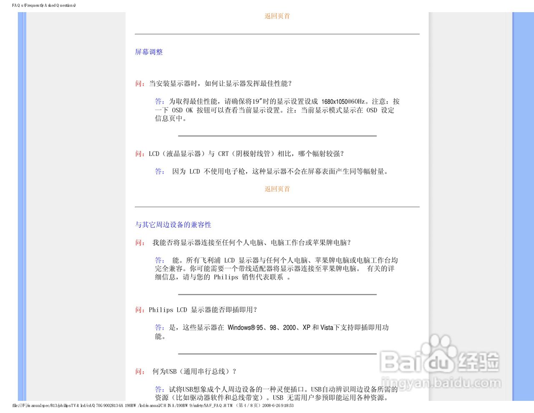Open the 与其它周边设备的兼容性 heading link
Screen dimensions: 534x413
[173, 225]
